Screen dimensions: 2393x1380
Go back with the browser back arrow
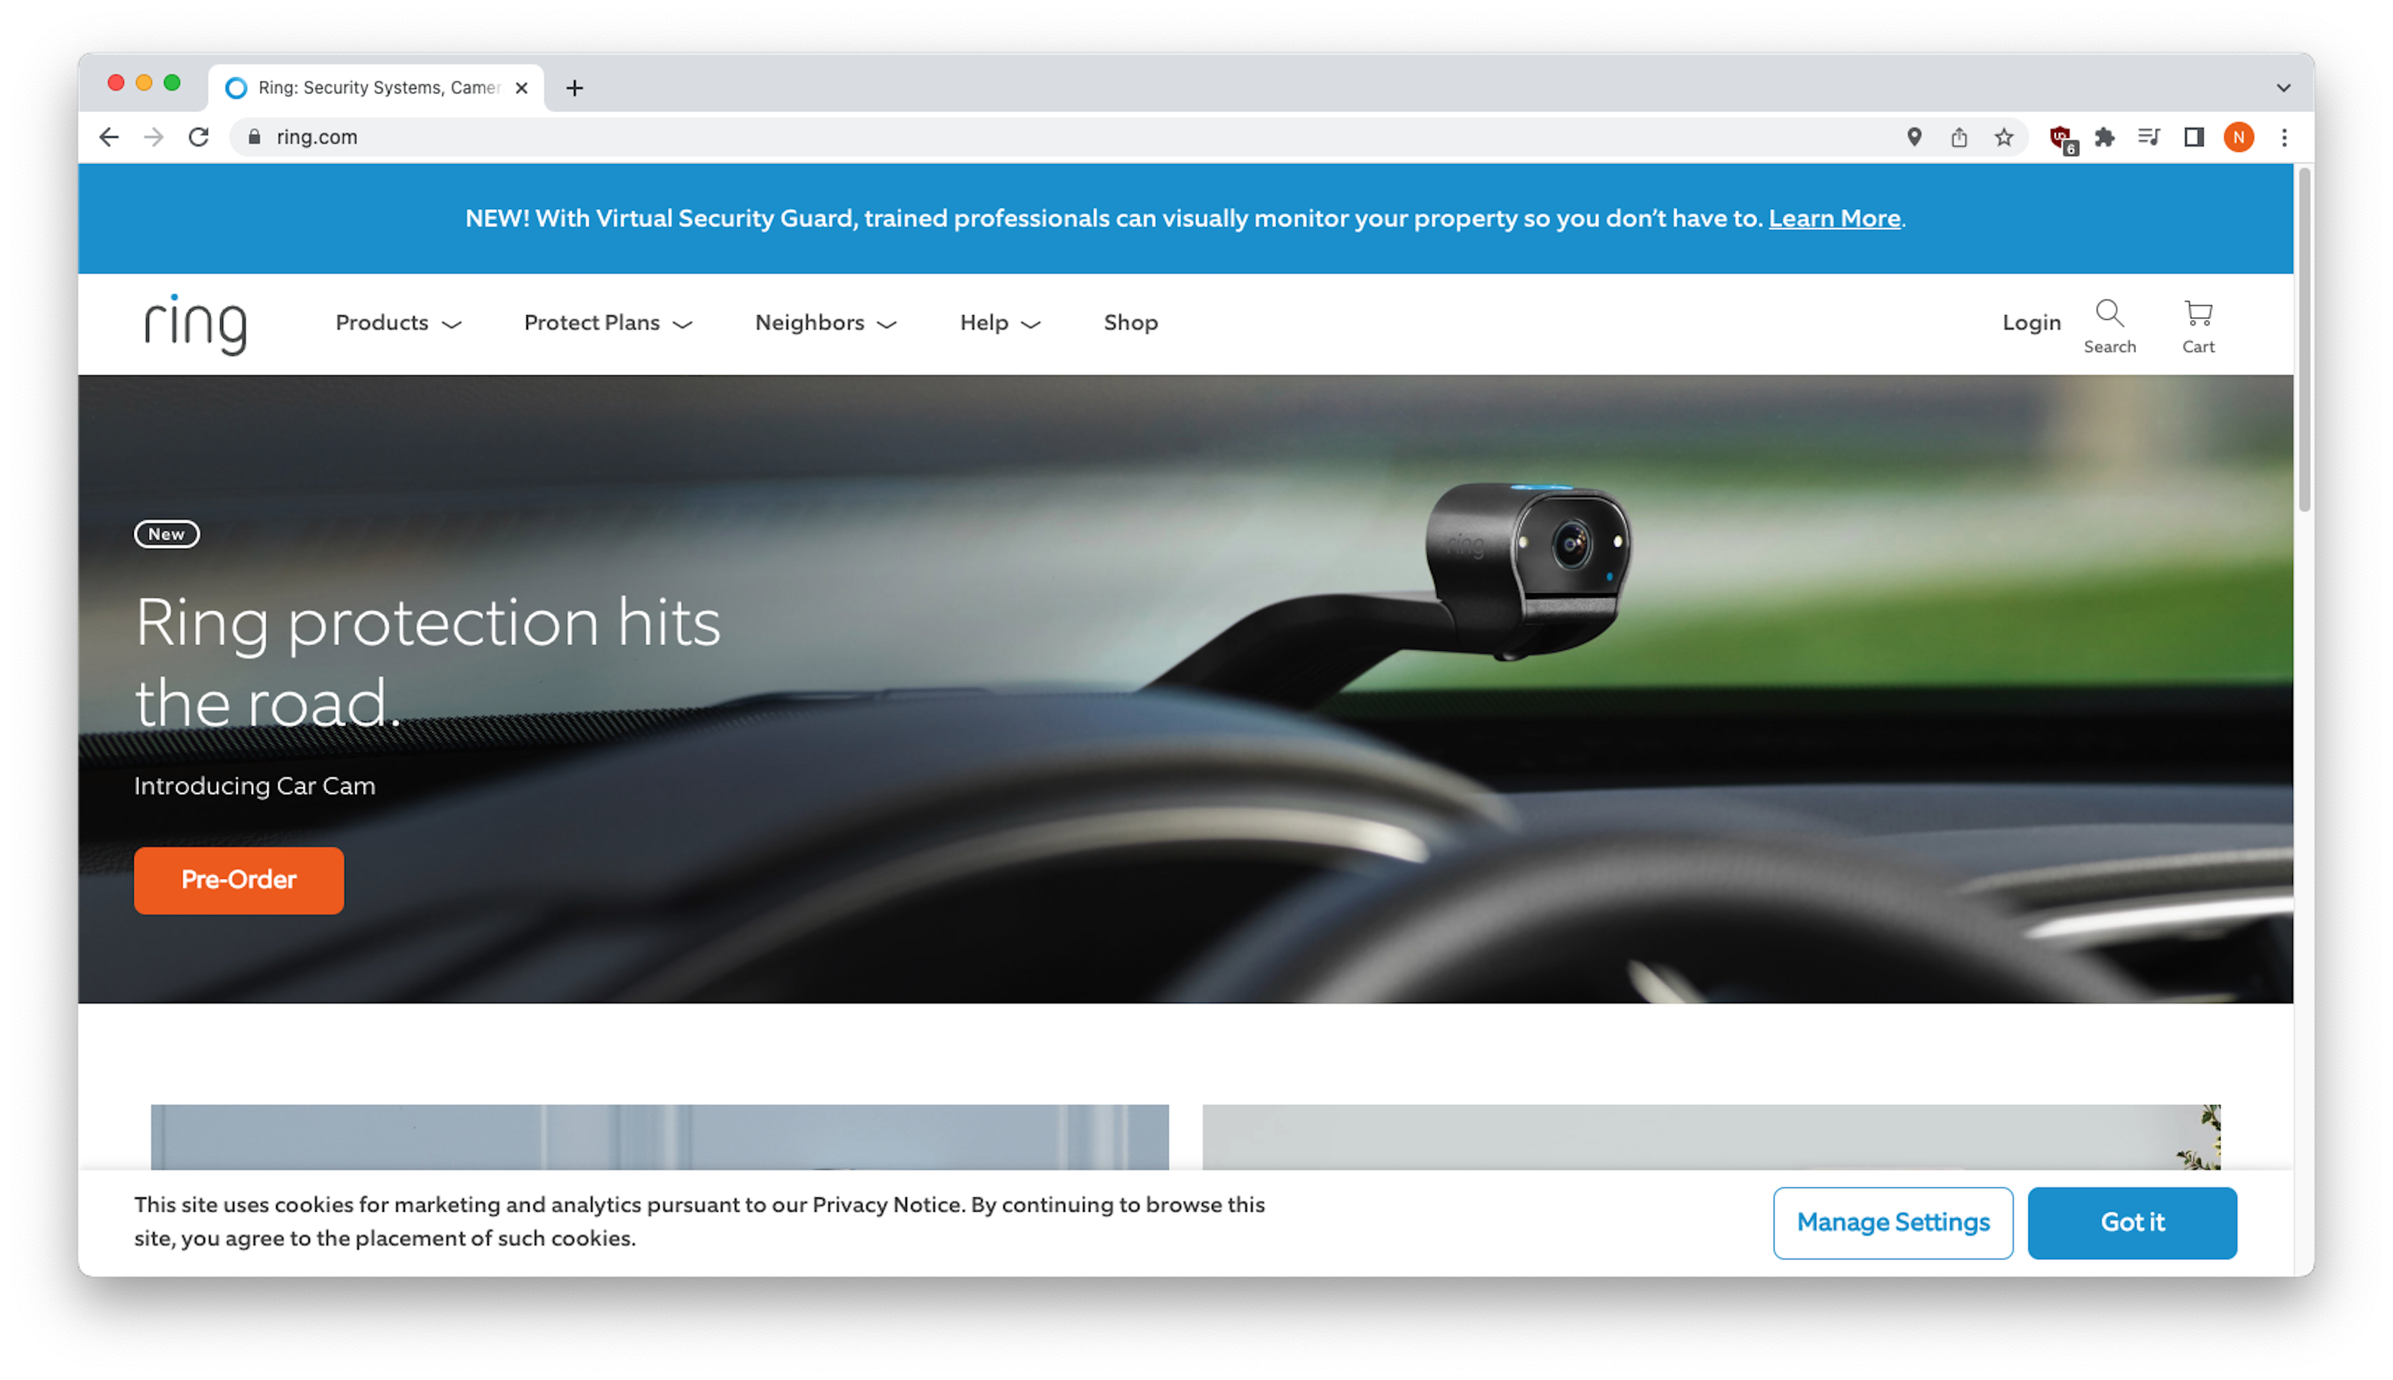[x=109, y=137]
